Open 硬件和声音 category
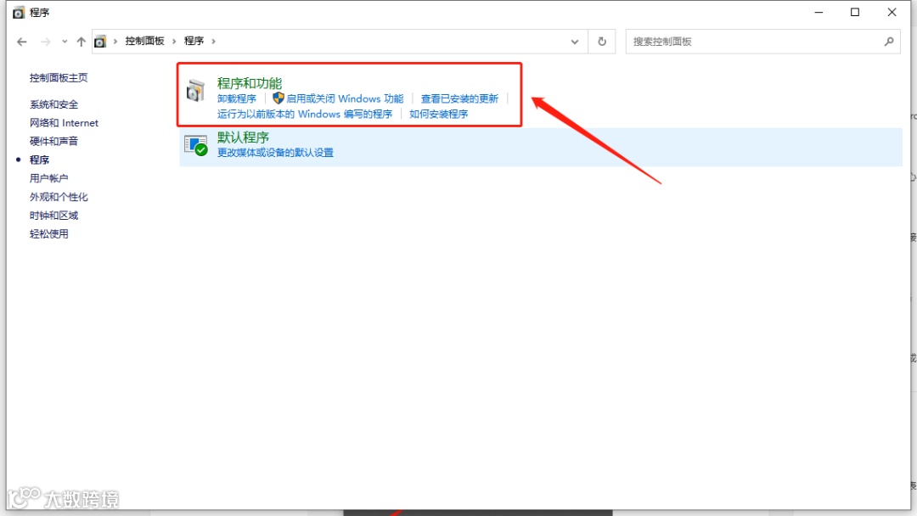 point(53,142)
